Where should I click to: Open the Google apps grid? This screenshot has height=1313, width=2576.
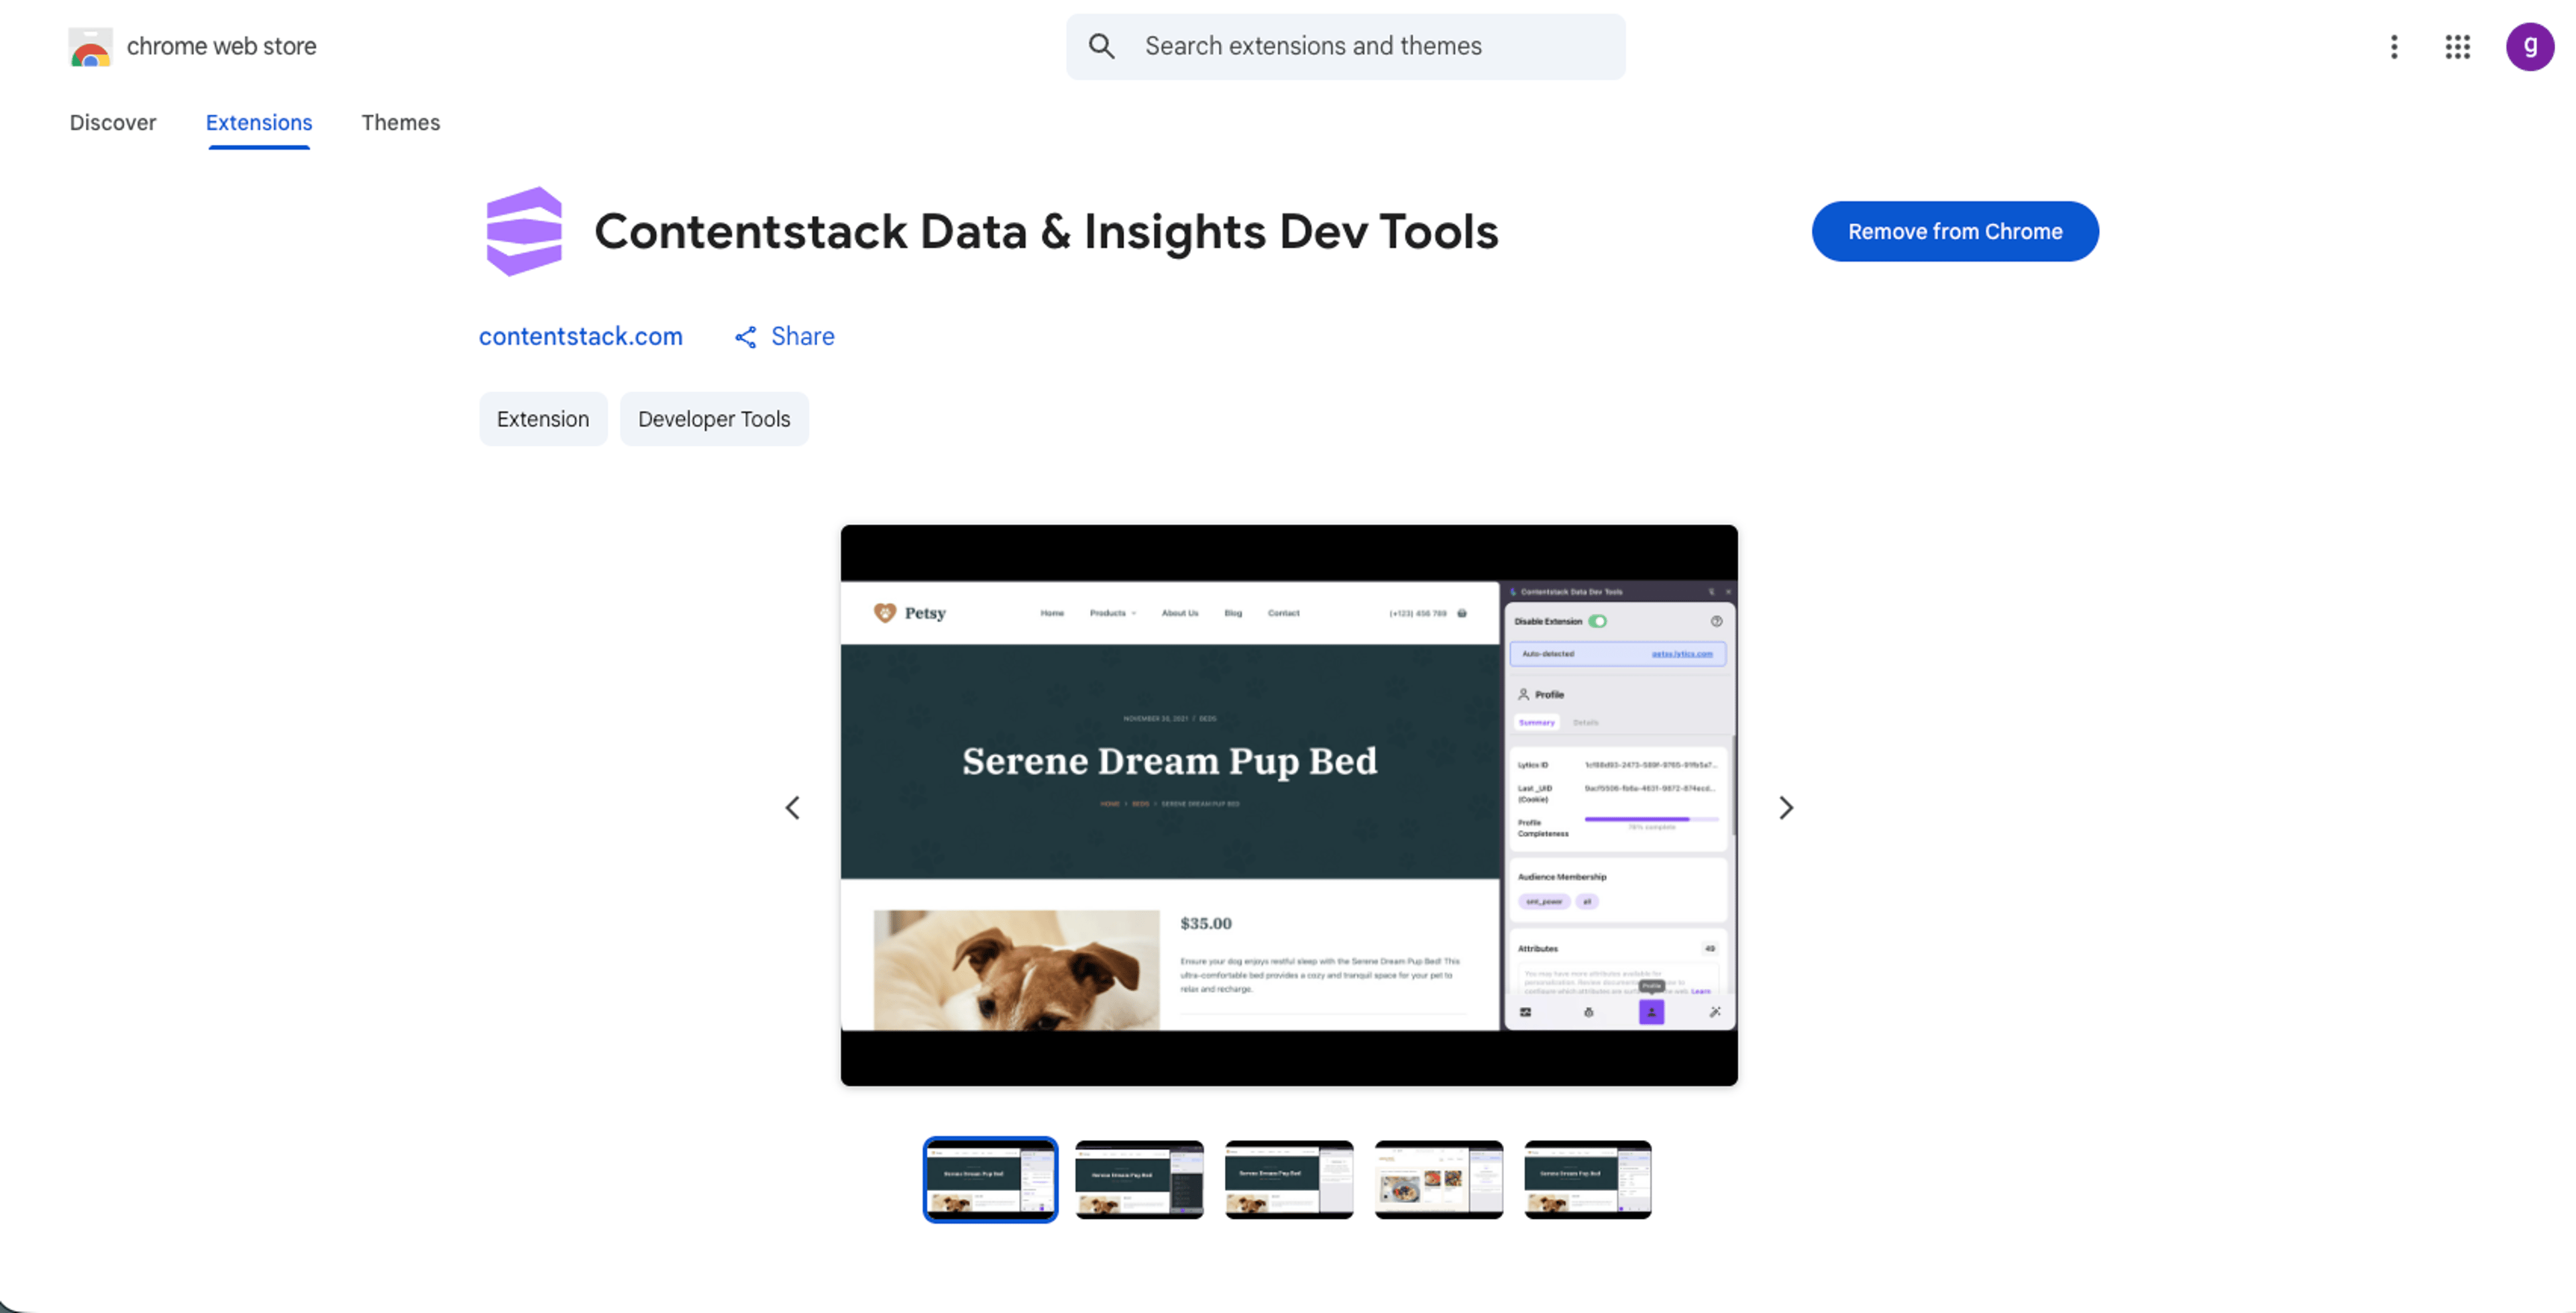coord(2458,46)
